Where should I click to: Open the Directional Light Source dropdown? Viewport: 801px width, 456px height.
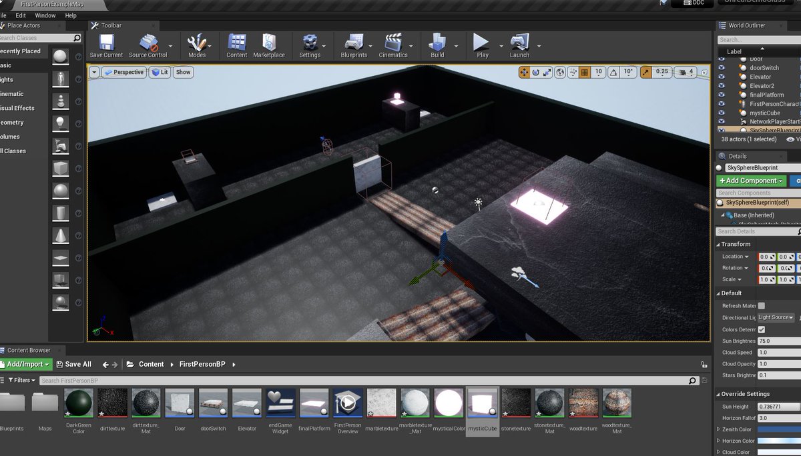[x=775, y=317]
